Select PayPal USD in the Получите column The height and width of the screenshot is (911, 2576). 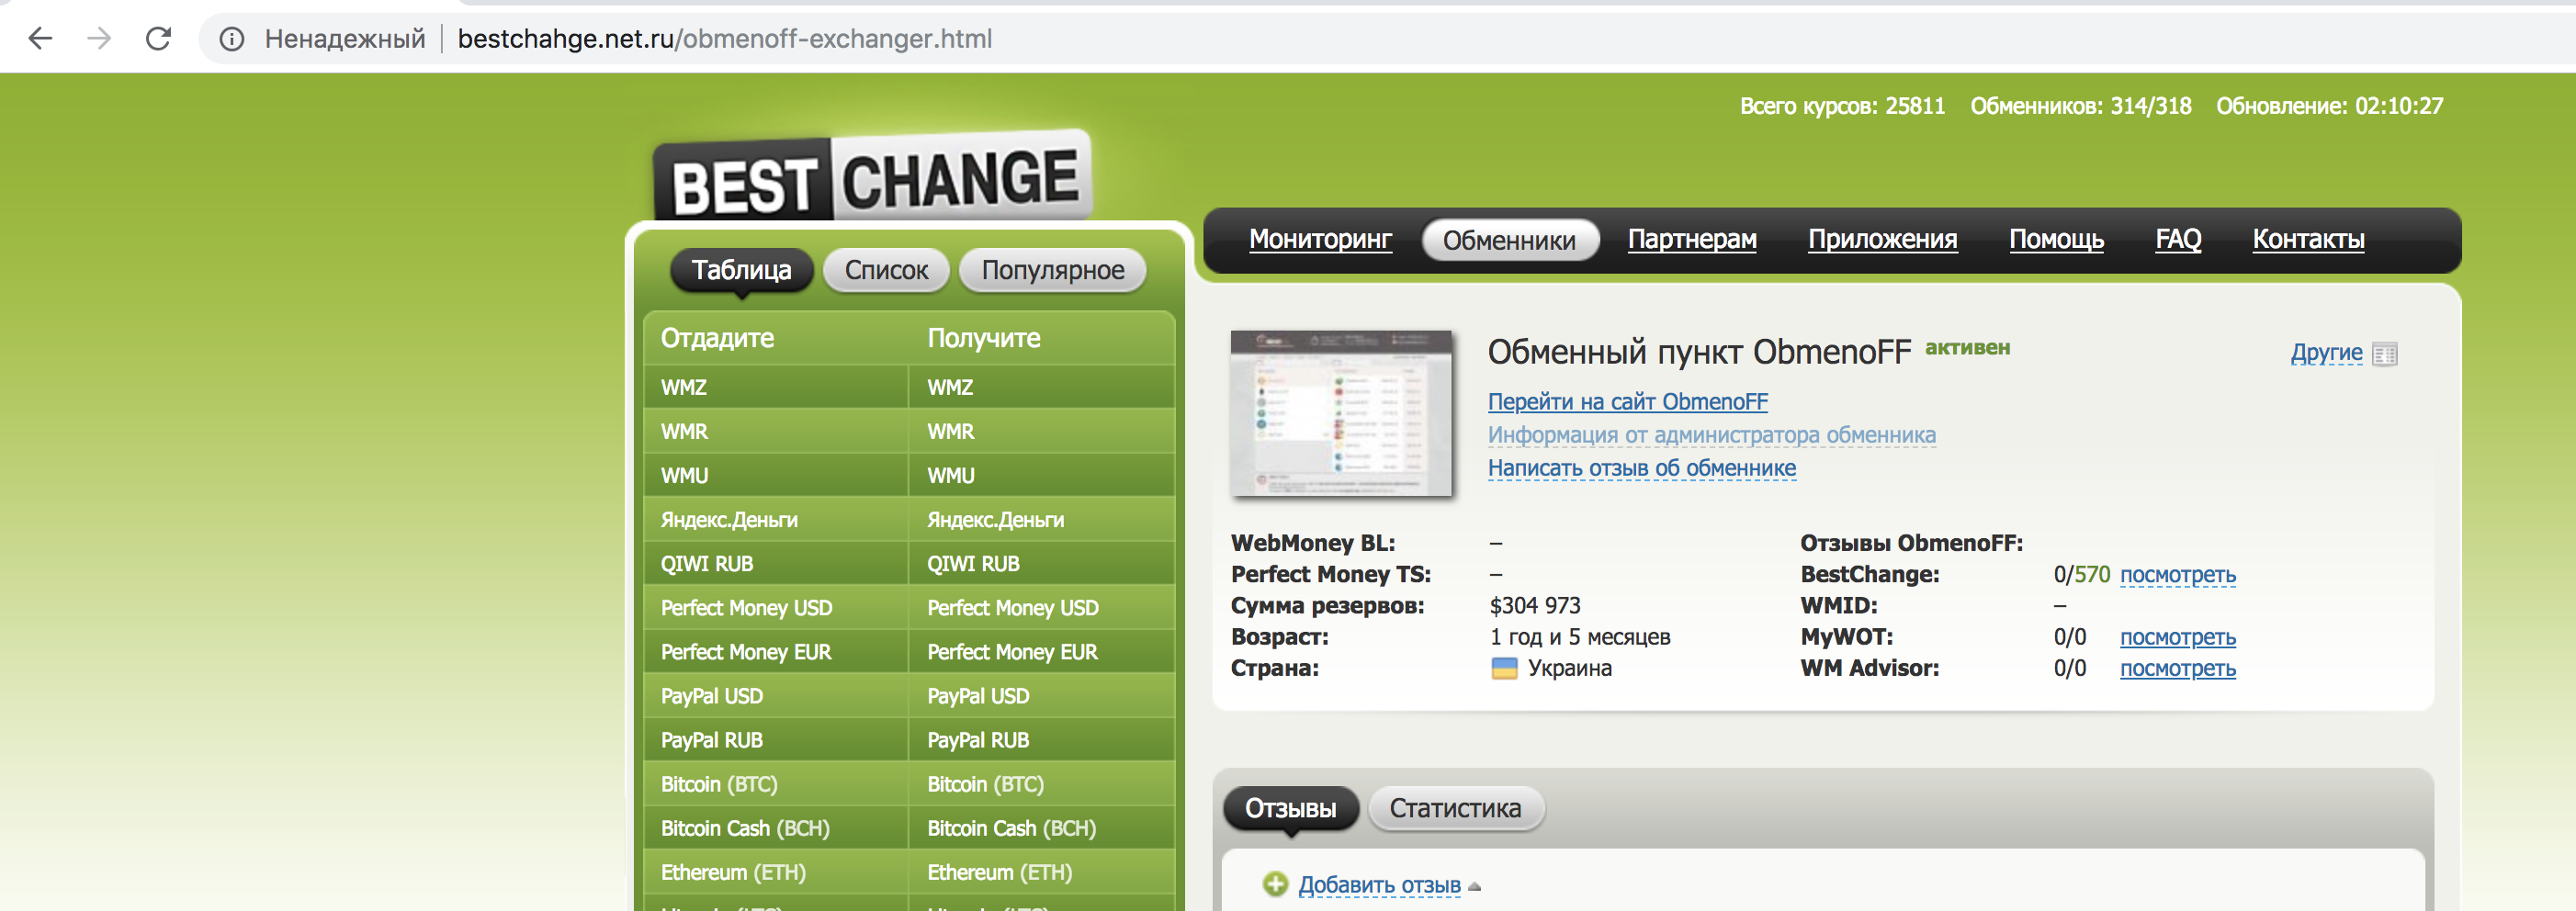[1041, 695]
